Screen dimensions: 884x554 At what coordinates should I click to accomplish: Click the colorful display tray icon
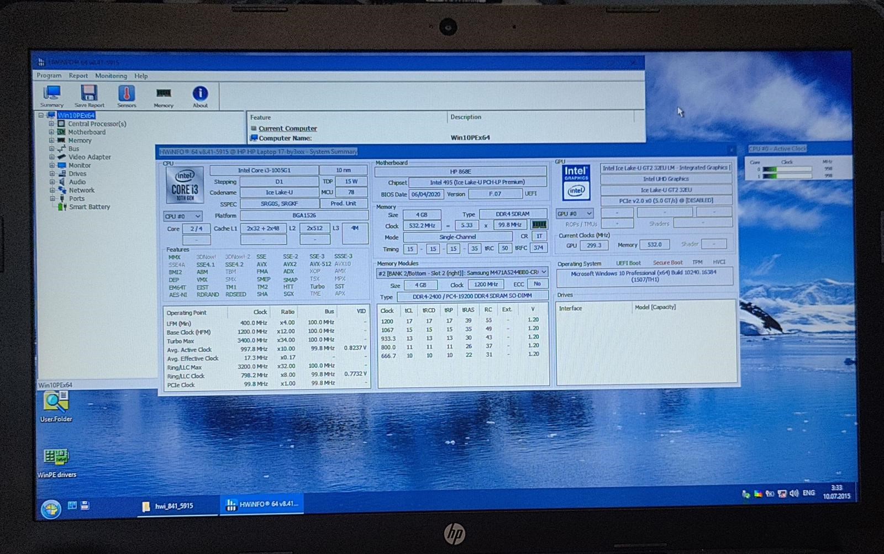(758, 494)
